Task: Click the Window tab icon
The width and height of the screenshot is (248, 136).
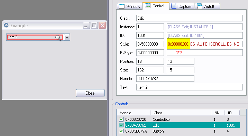Action: coord(122,6)
